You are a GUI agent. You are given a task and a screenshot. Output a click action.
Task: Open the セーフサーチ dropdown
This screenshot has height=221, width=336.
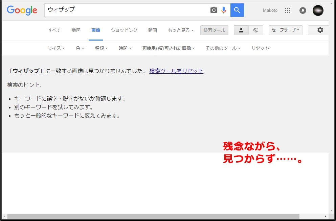click(285, 30)
